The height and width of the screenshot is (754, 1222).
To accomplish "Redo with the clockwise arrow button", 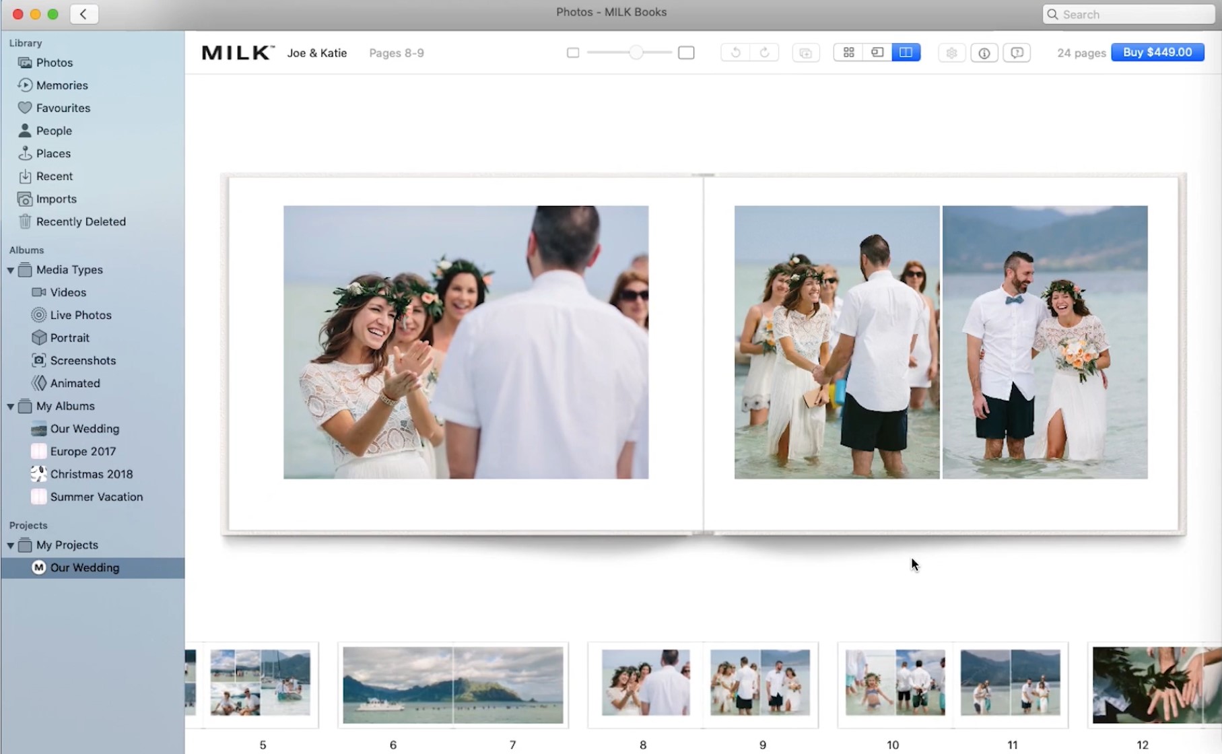I will pyautogui.click(x=765, y=53).
